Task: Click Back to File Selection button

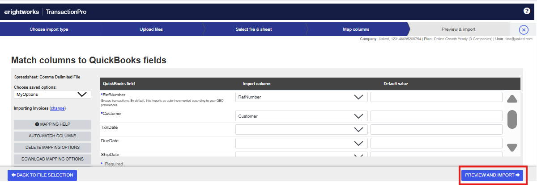Action: coord(42,175)
